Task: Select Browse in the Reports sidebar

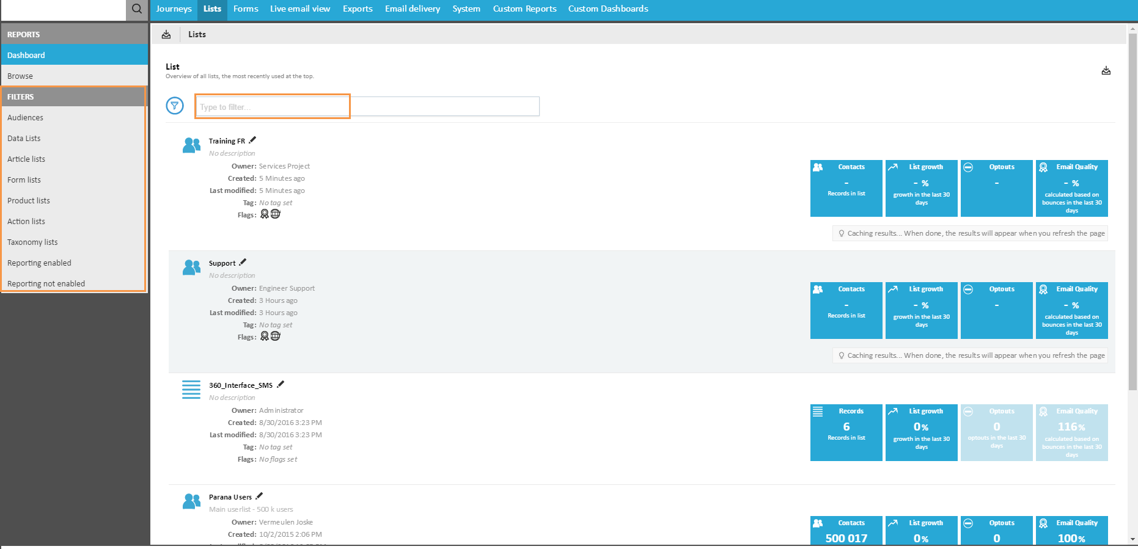Action: coord(20,76)
